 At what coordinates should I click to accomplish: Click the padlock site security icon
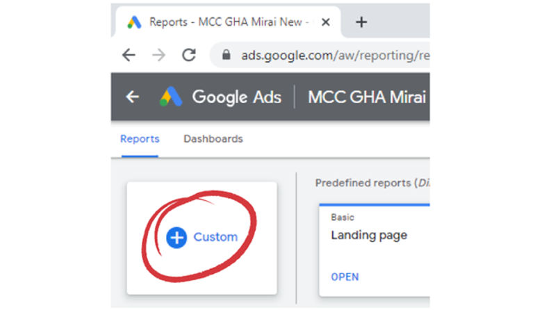[227, 55]
